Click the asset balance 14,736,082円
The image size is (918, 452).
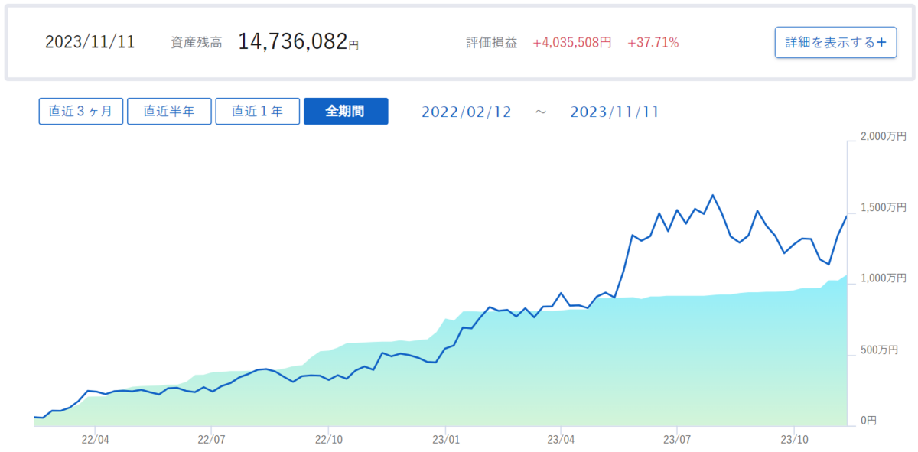[x=298, y=42]
